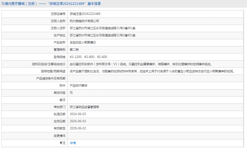Screen dimensions: 247x149
Task: Click the 生效日期 value 2024-06-03
Action: (78, 121)
